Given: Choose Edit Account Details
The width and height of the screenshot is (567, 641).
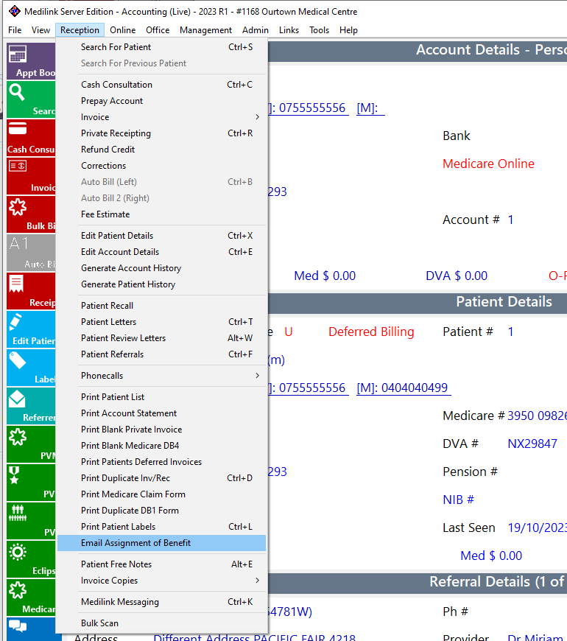Looking at the screenshot, I should tap(162, 252).
